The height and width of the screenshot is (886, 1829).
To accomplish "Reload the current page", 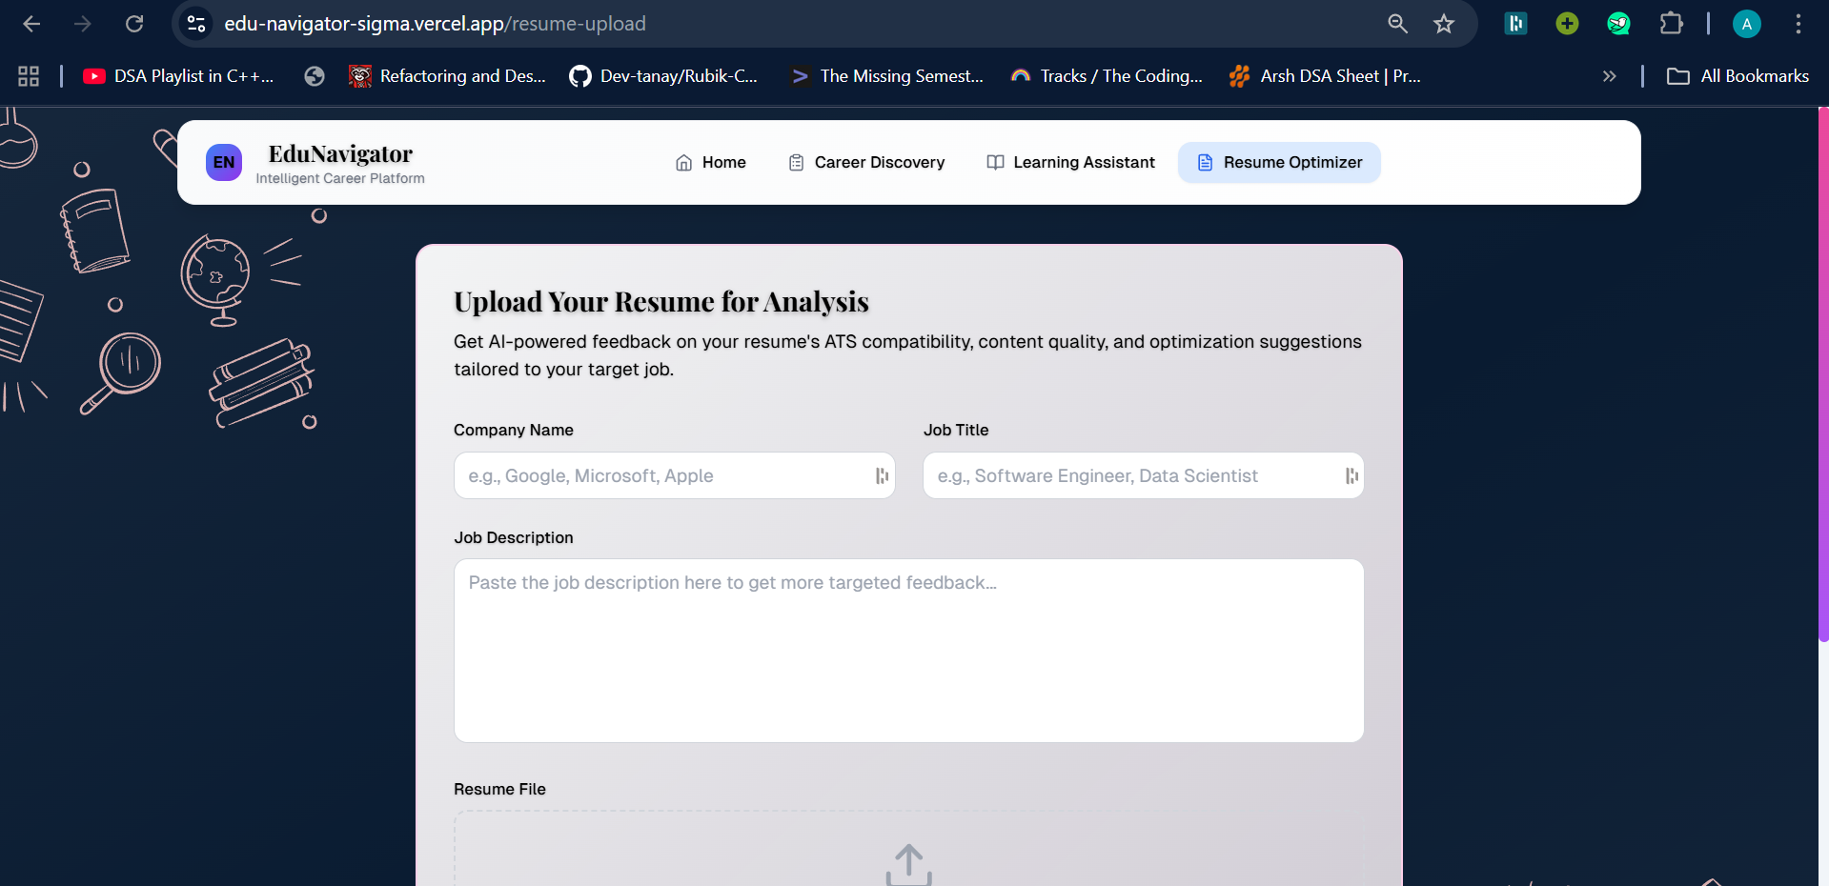I will pos(134,24).
